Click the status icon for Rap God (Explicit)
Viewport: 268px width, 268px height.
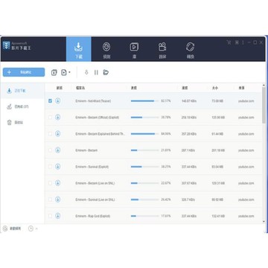[x=58, y=216]
